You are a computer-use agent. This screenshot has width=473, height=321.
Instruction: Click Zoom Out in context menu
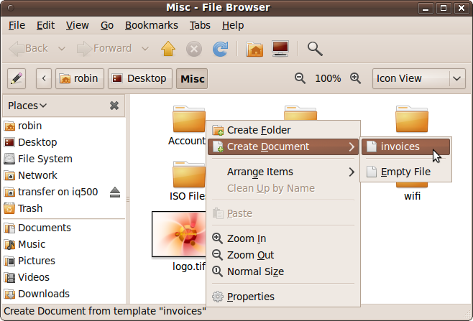click(283, 255)
